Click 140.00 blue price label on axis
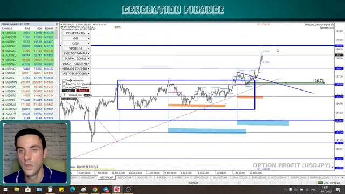 point(339,46)
